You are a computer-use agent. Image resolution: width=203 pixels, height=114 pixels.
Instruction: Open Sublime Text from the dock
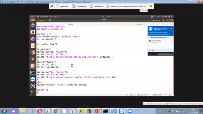tap(33, 59)
